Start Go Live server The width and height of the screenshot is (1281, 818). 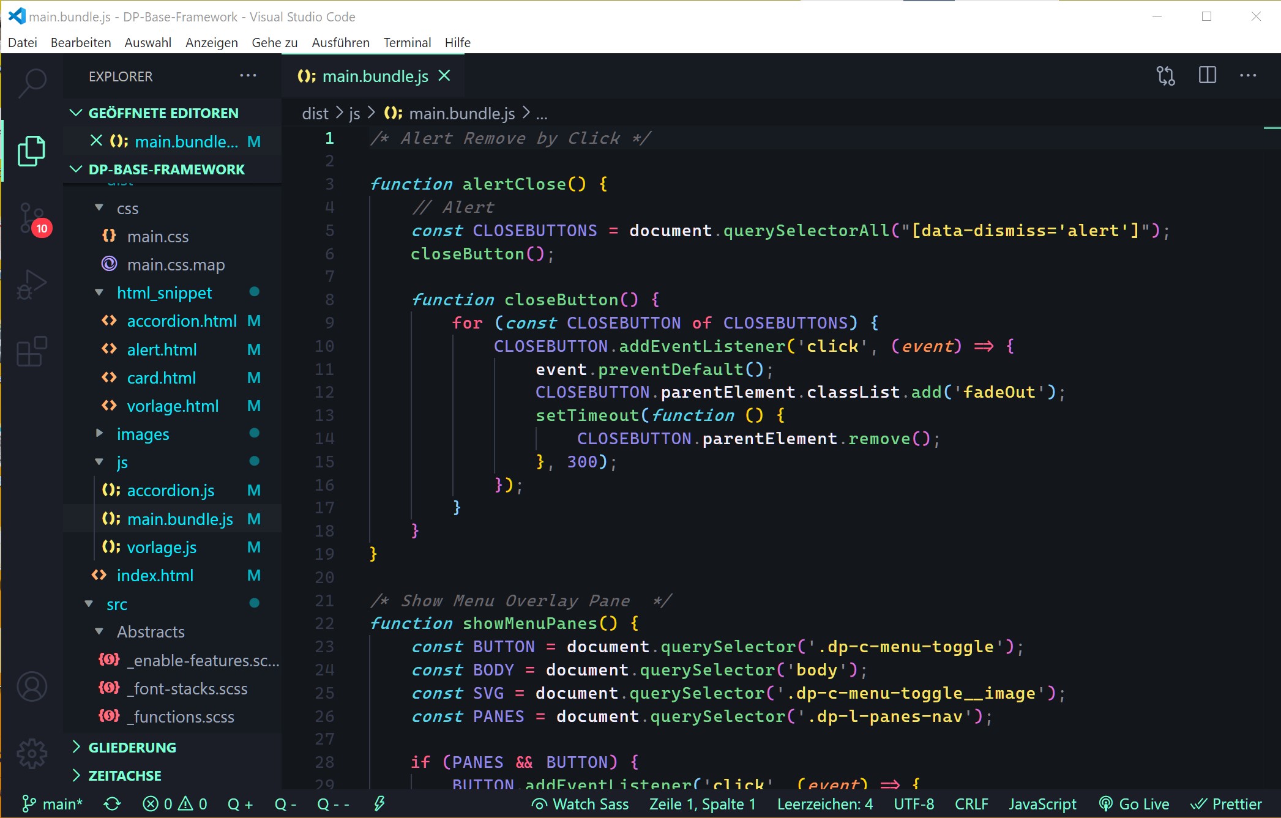point(1134,804)
